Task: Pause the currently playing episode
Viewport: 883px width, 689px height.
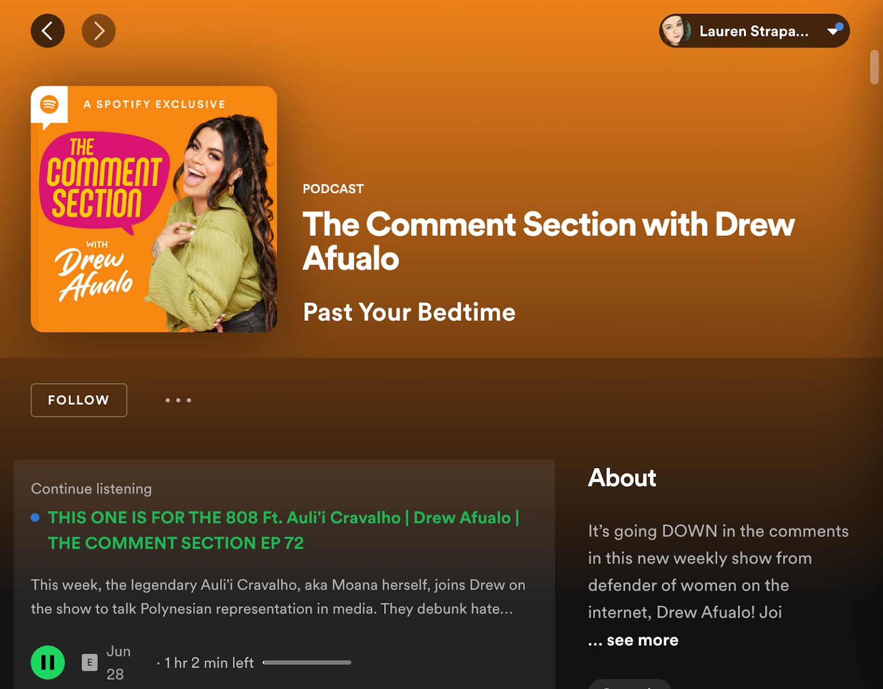Action: pos(47,662)
